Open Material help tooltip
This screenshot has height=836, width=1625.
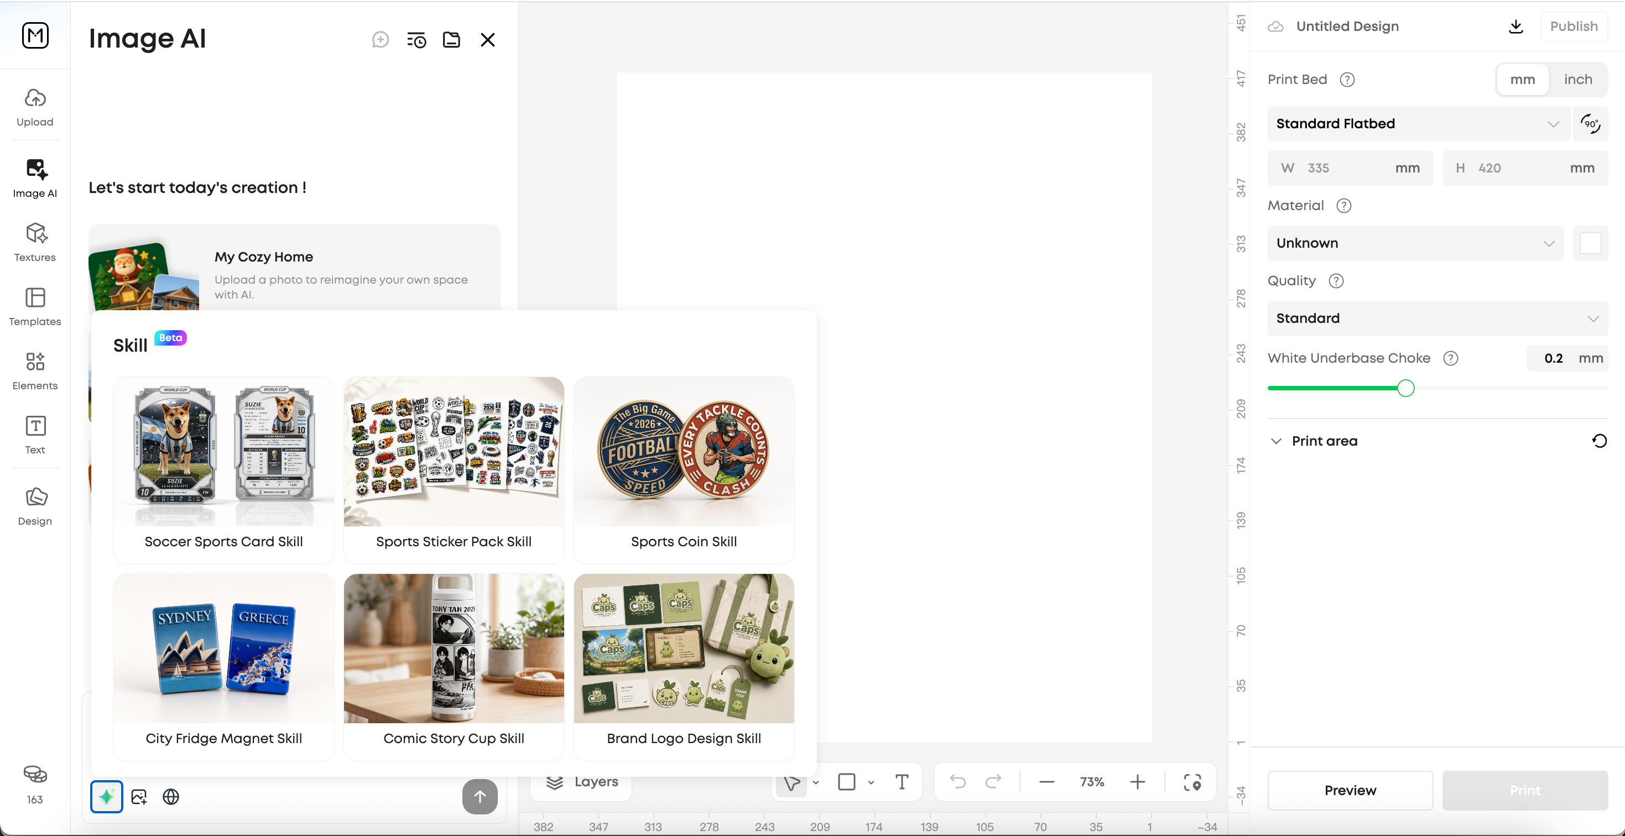[1343, 206]
